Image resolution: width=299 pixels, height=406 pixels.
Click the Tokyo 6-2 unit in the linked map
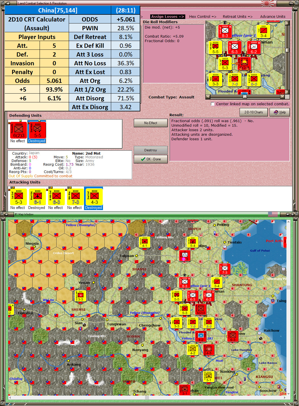(x=254, y=47)
